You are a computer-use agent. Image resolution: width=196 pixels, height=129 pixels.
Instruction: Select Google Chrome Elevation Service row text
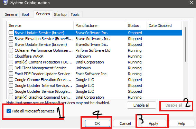click(43, 80)
